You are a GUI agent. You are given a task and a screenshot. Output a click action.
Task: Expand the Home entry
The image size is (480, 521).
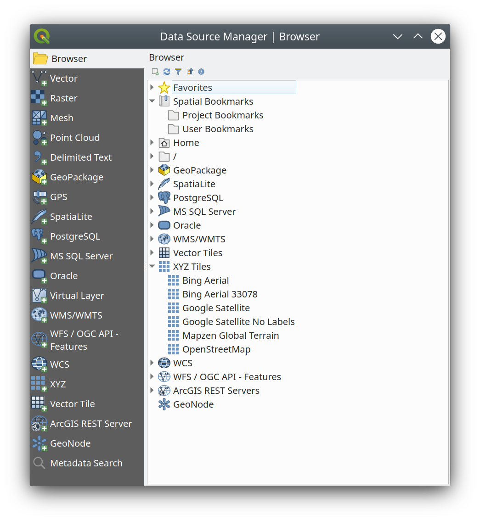(x=152, y=143)
